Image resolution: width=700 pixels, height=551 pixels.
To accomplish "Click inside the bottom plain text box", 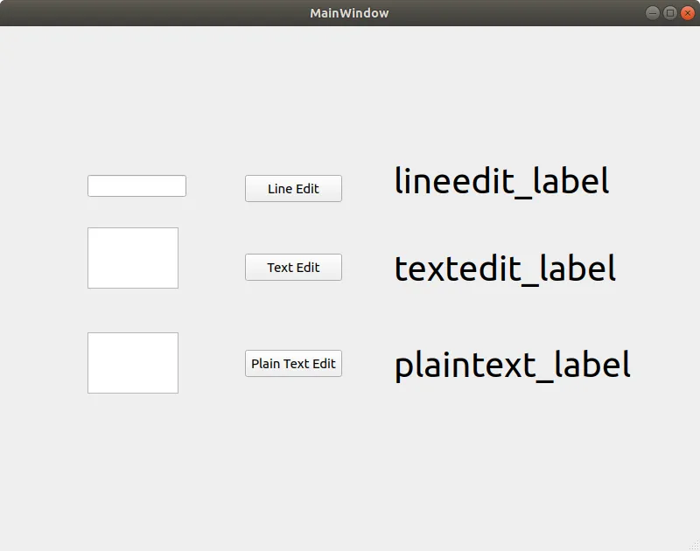I will click(133, 363).
